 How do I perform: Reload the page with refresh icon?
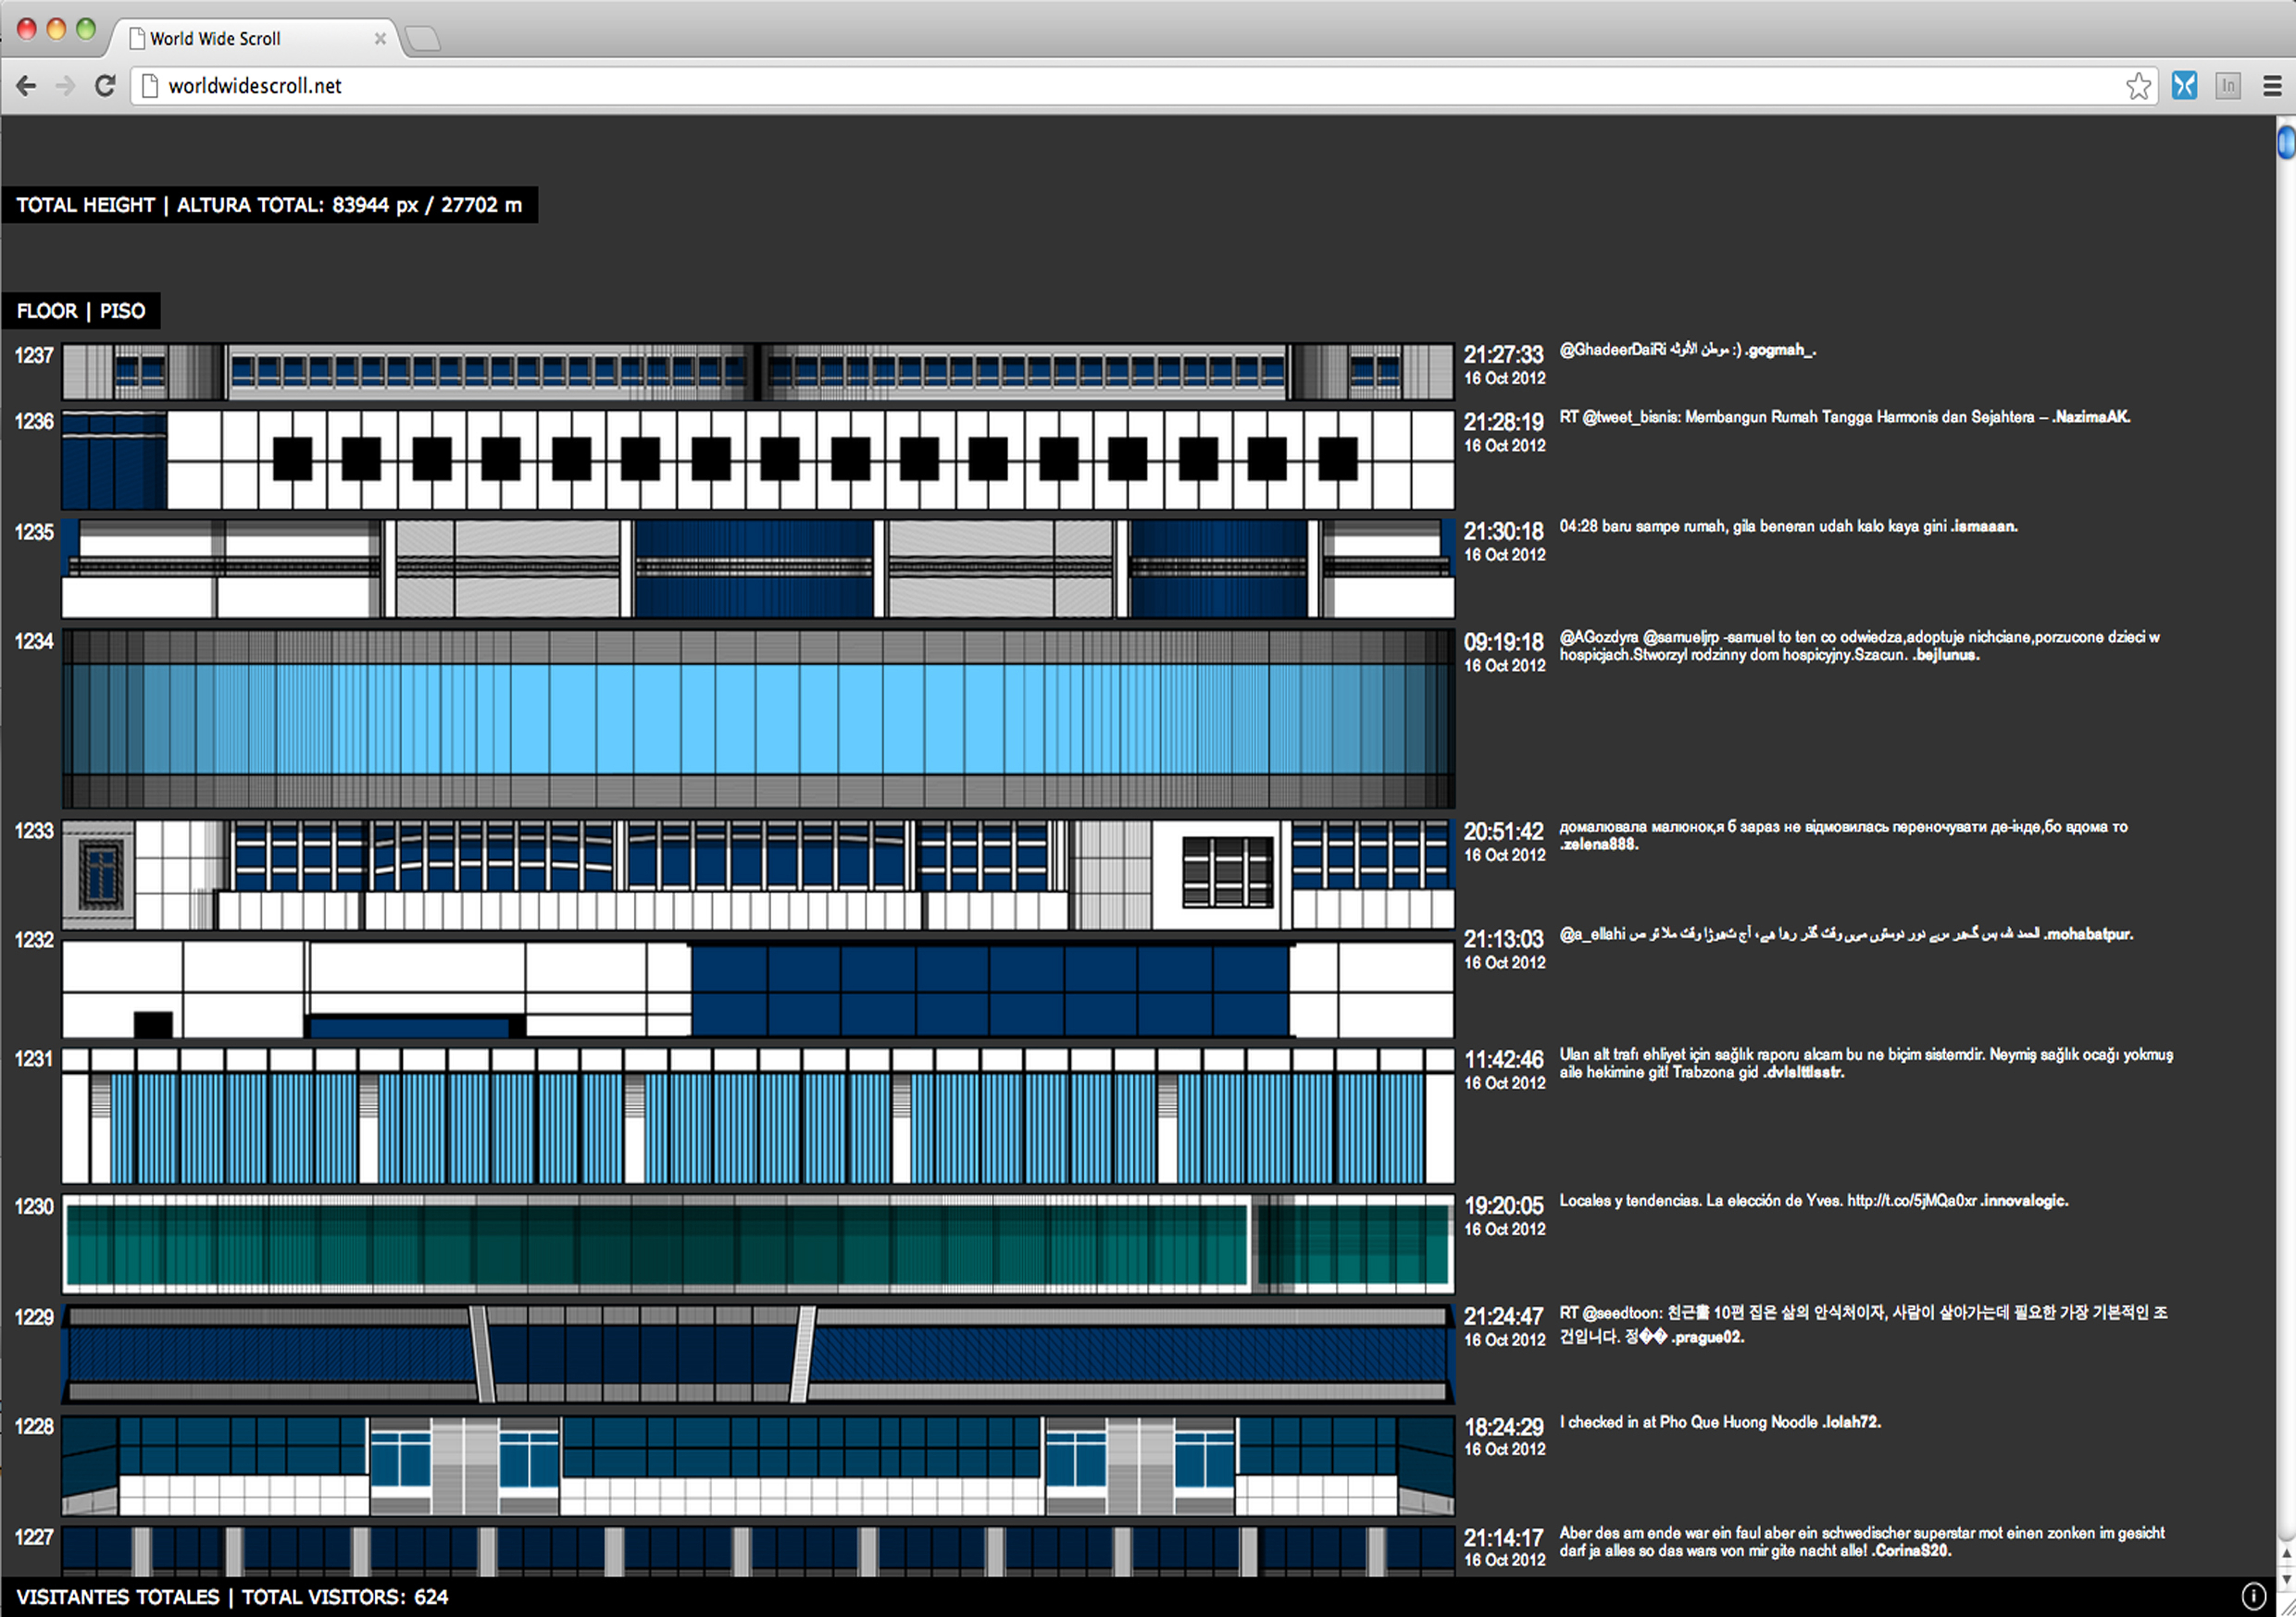pyautogui.click(x=105, y=86)
